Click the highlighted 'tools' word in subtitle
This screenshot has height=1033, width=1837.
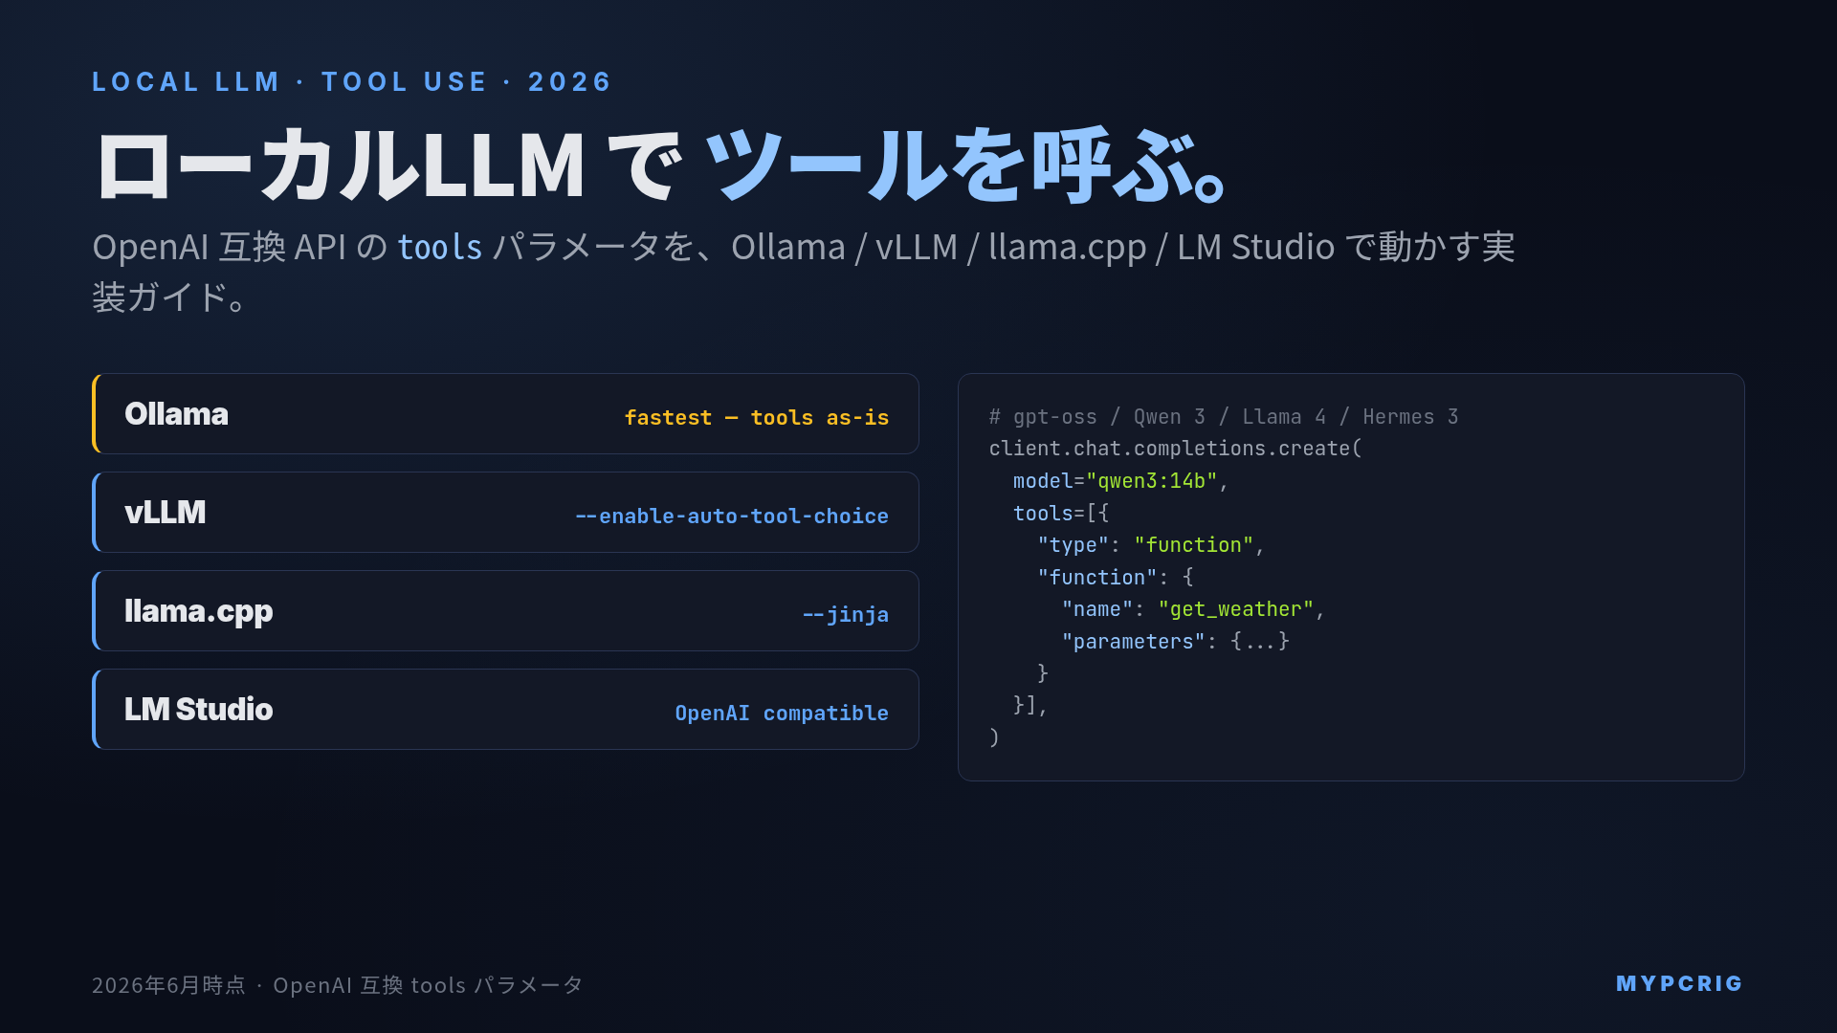(x=439, y=248)
